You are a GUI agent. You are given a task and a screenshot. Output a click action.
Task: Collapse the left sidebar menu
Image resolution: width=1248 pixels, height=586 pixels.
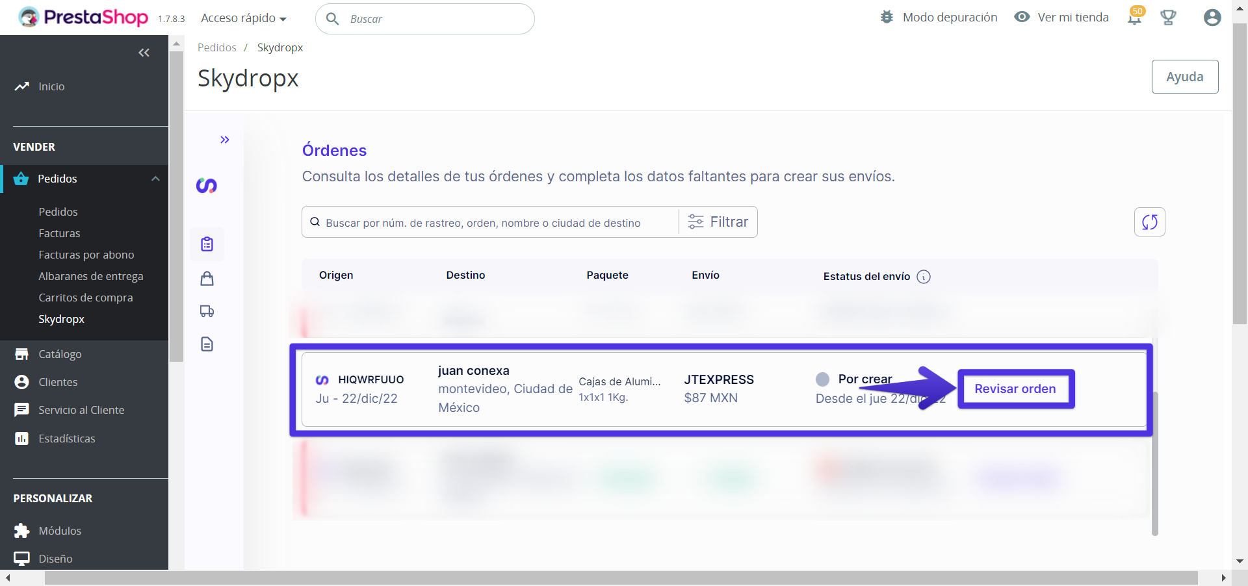(144, 53)
